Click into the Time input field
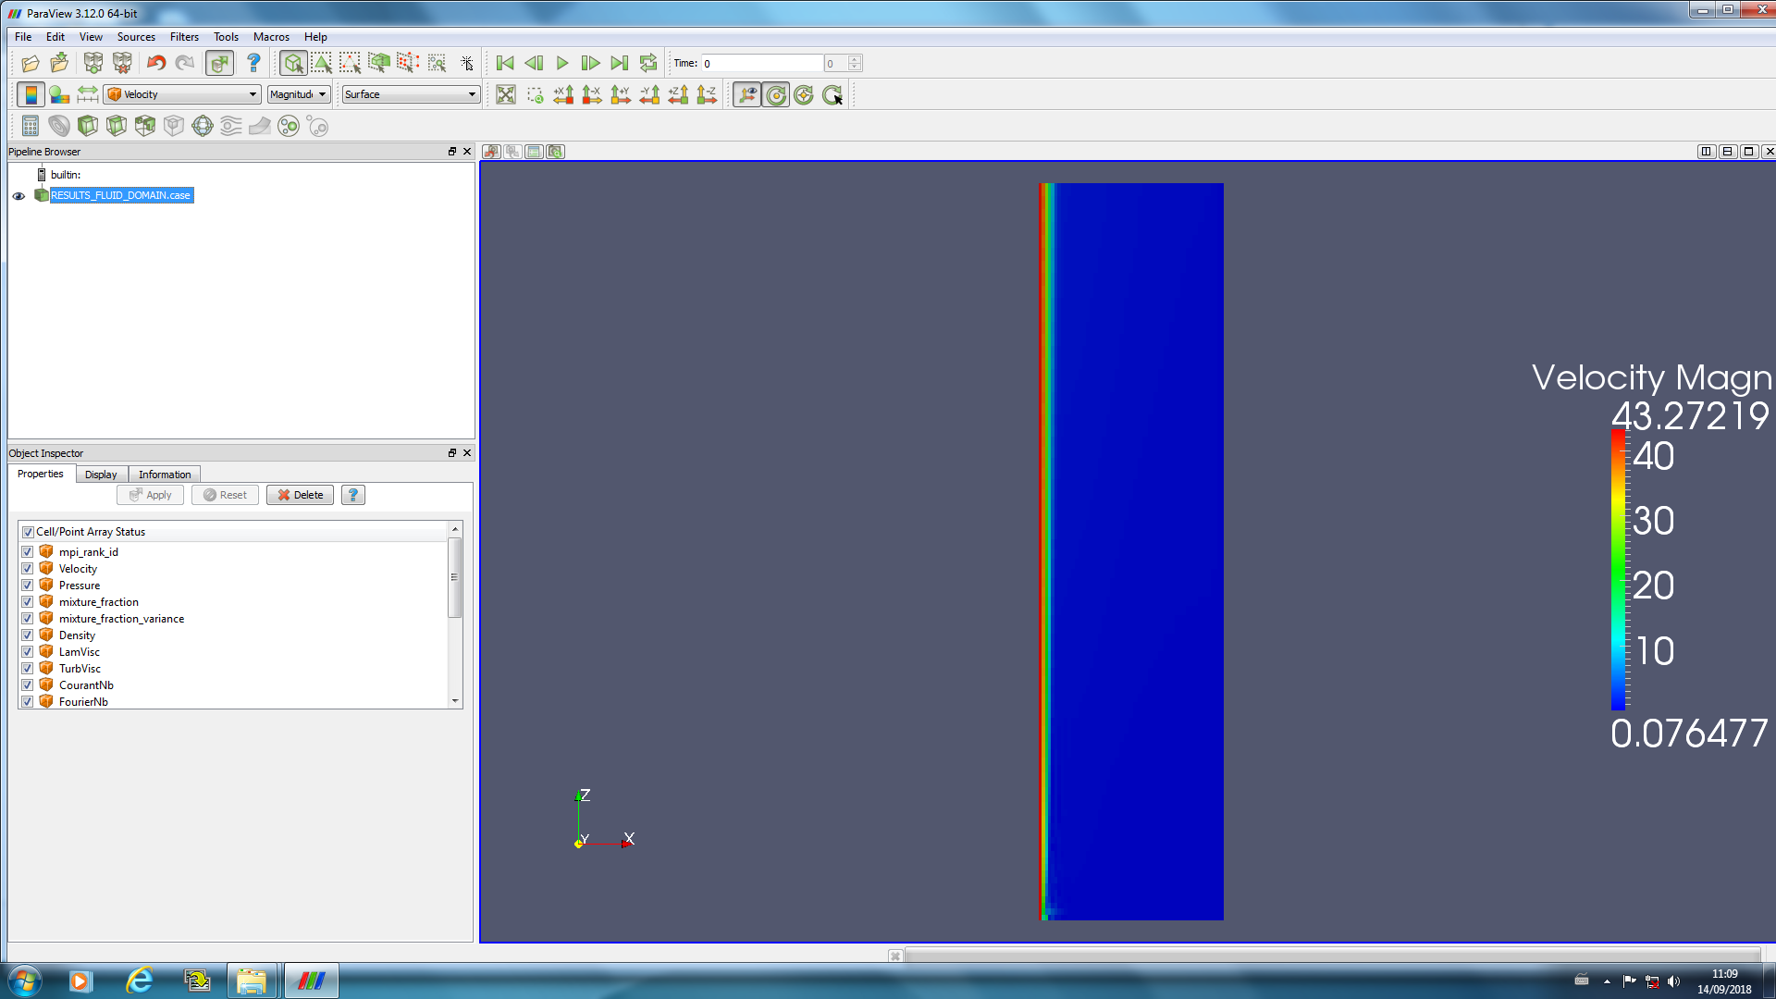Screen dimensions: 1776x999 click(x=761, y=63)
